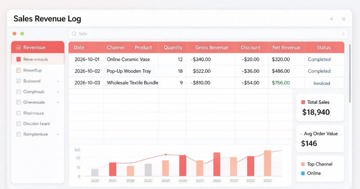Open the Buhourel sidebar item
Viewport: 360px width, 189px height.
(x=38, y=81)
